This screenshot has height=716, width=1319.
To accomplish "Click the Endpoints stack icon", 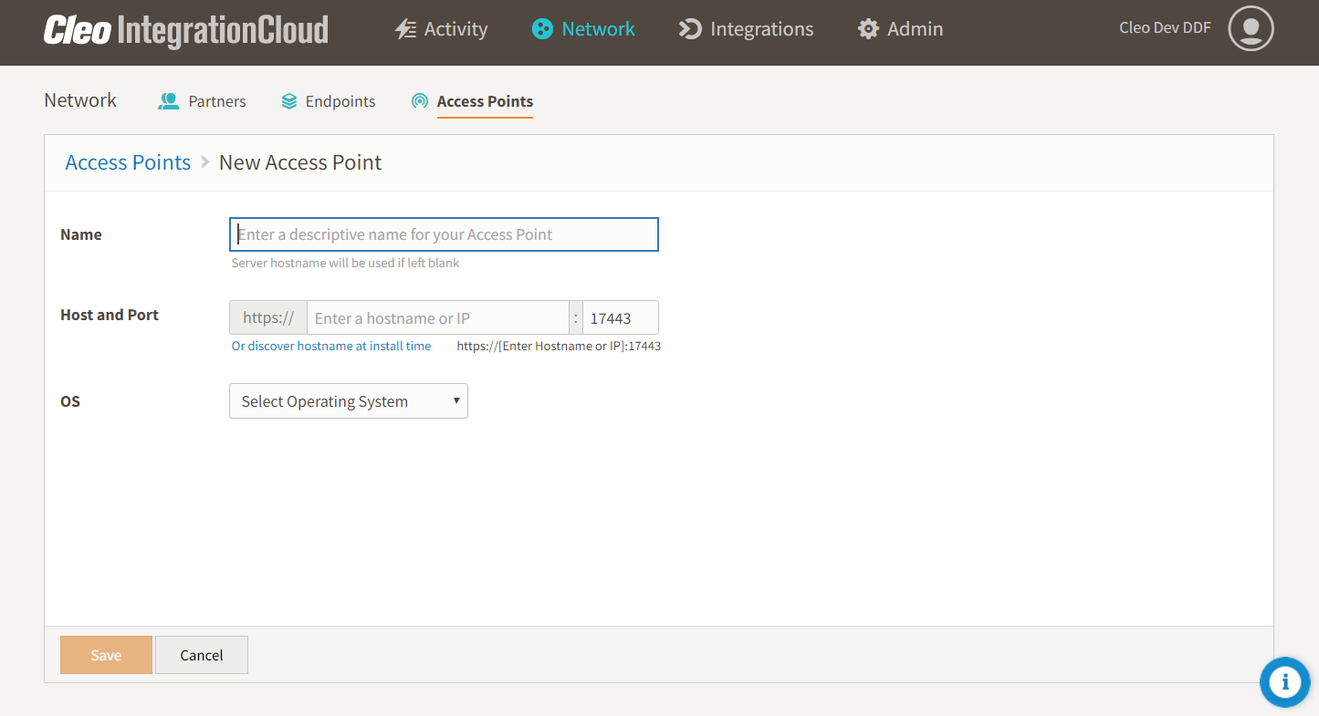I will [x=289, y=101].
